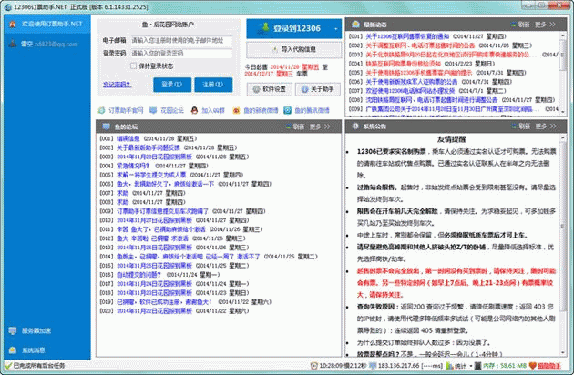
Task: Open news item [007] 欢迎使用12306电话...
Action: click(x=410, y=91)
